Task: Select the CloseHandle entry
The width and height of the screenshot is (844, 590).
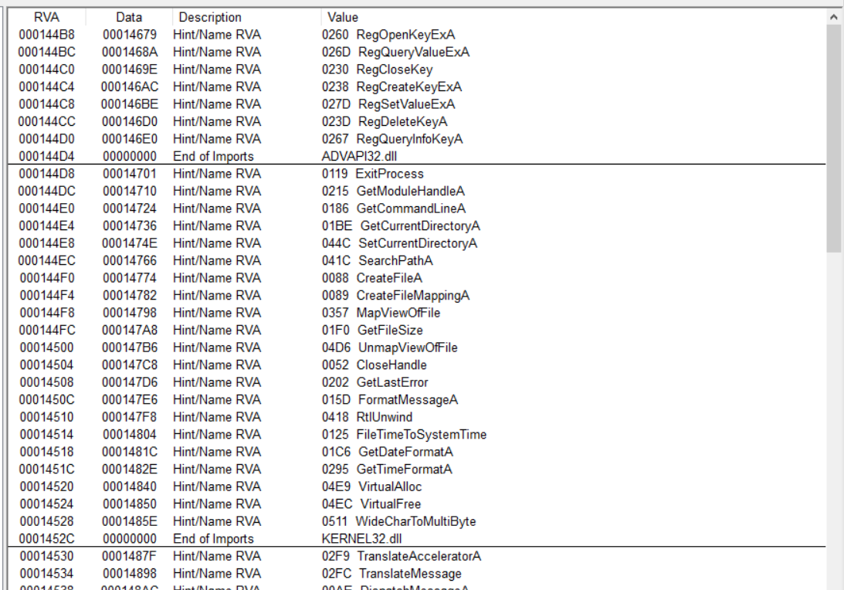Action: click(417, 365)
